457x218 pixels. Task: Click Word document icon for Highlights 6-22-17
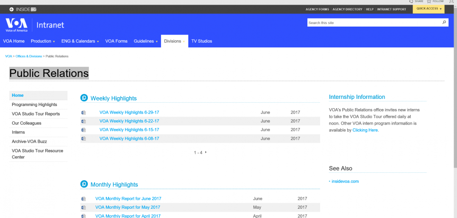(84, 121)
